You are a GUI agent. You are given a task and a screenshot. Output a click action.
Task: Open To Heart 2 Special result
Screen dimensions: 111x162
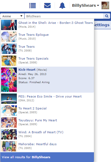click(x=47, y=111)
